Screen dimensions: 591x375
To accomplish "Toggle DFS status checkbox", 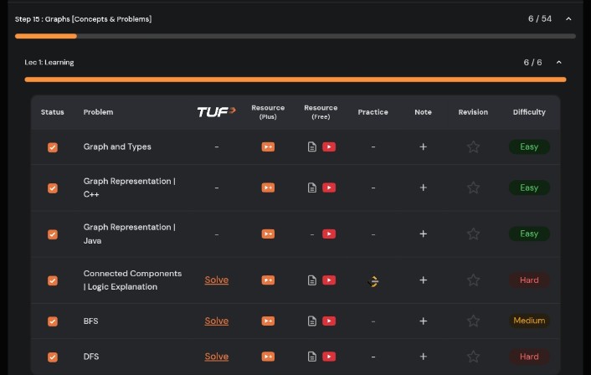I will click(53, 357).
